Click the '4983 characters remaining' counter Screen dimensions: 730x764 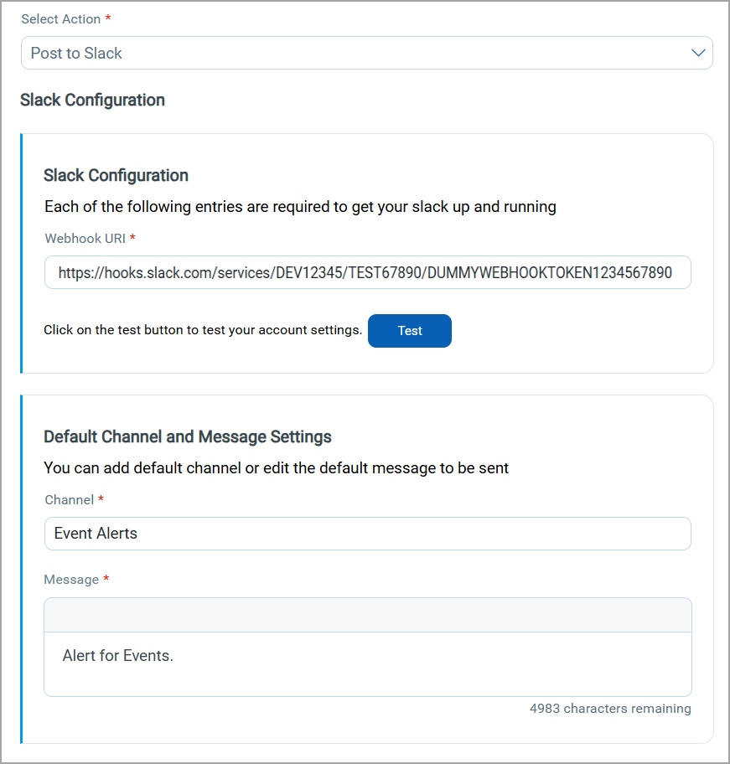pyautogui.click(x=610, y=709)
